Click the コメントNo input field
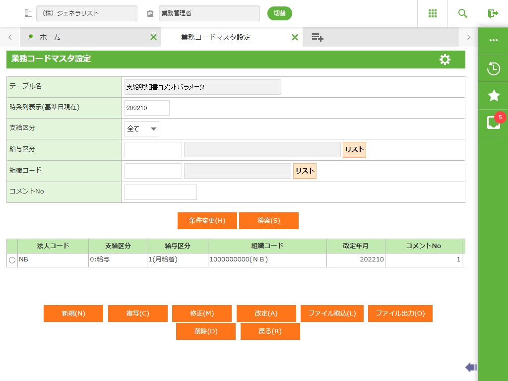 160,192
